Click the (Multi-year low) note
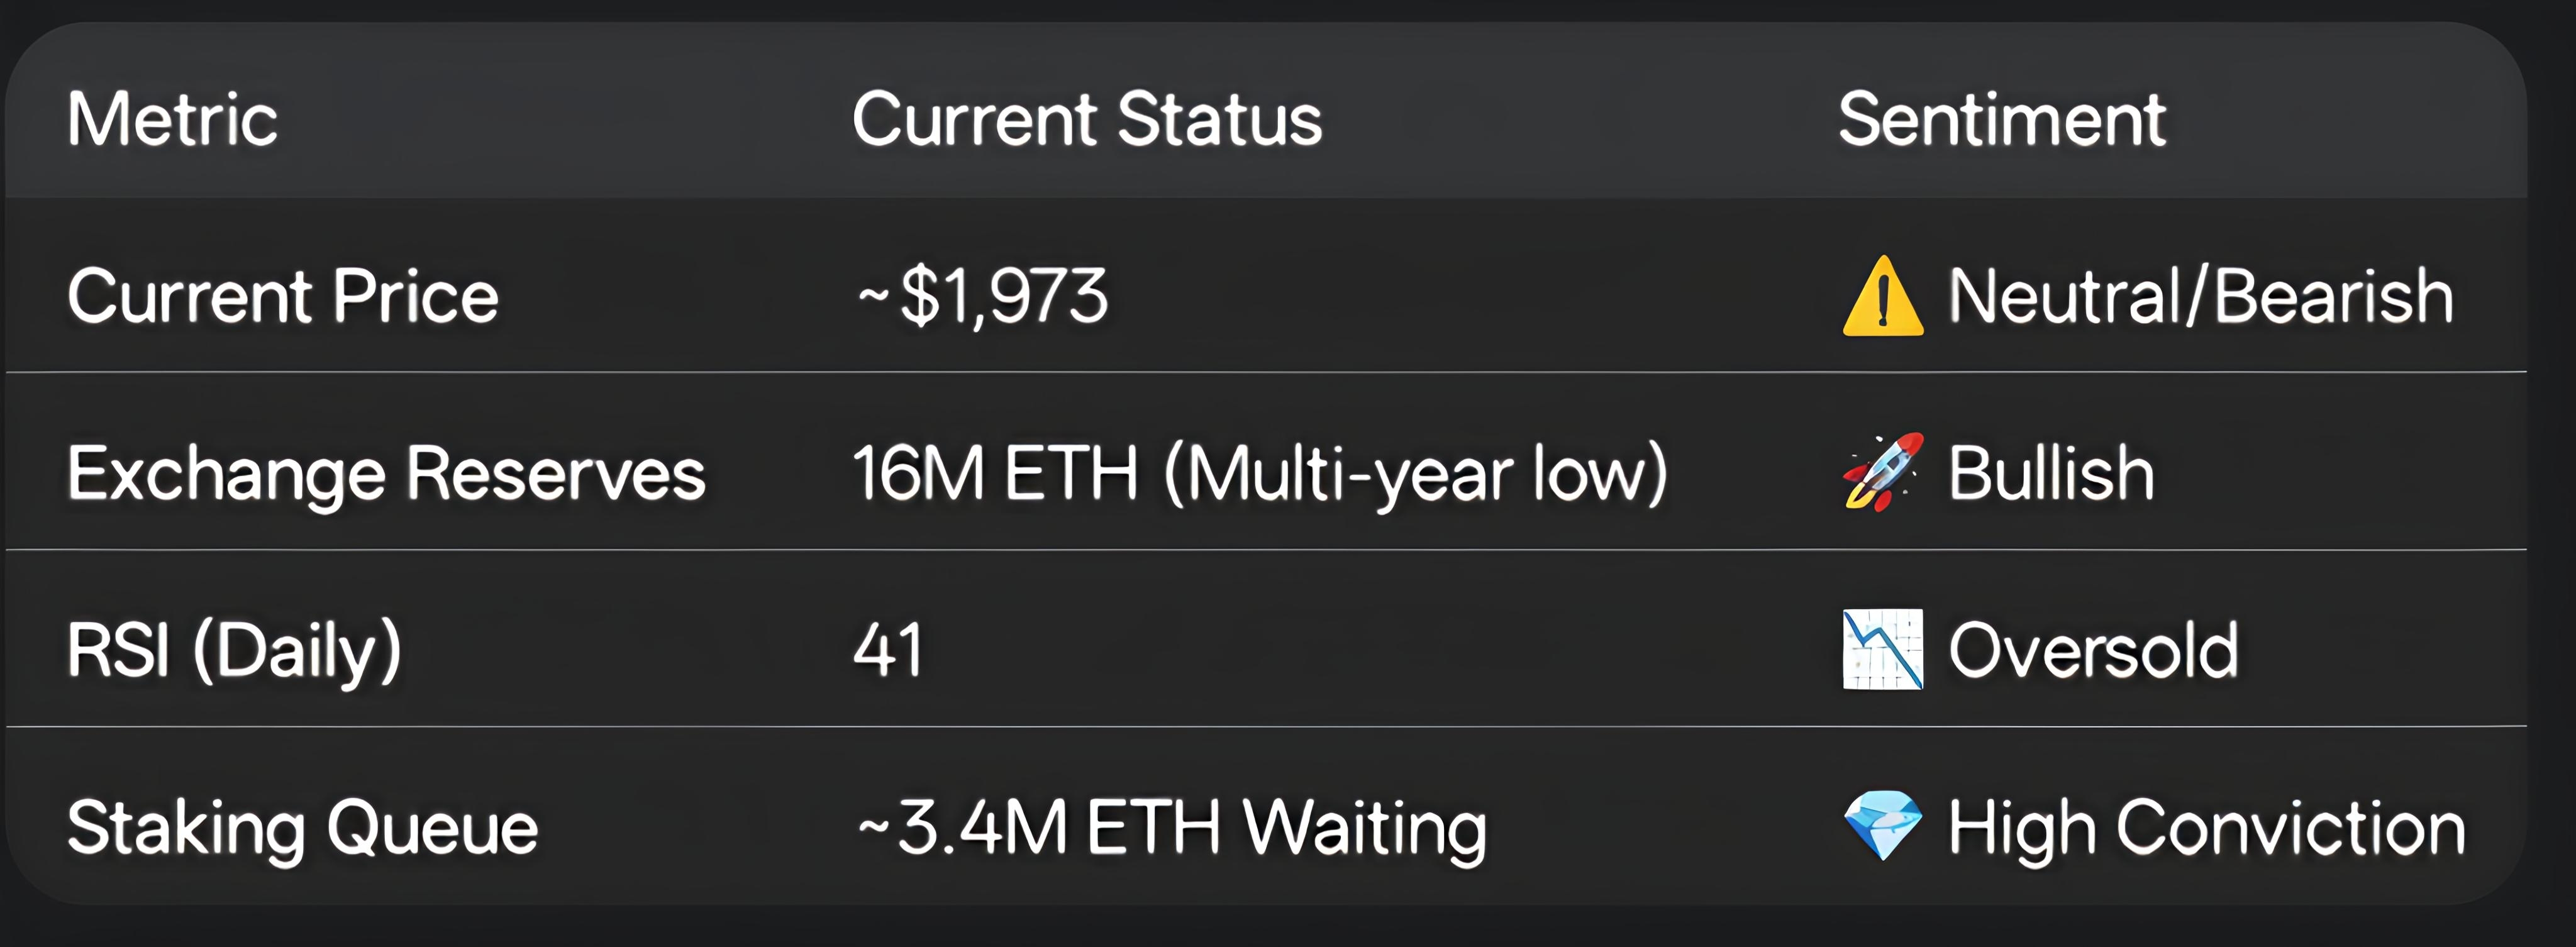Screen dimensions: 2576x947 point(1416,473)
